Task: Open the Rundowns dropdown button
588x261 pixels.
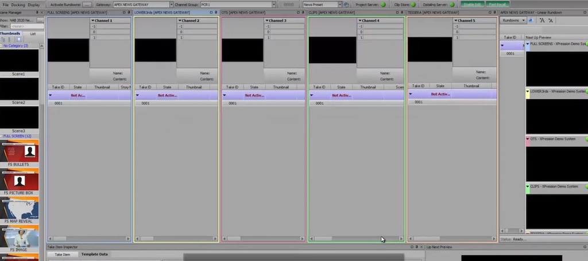Action: pos(513,20)
